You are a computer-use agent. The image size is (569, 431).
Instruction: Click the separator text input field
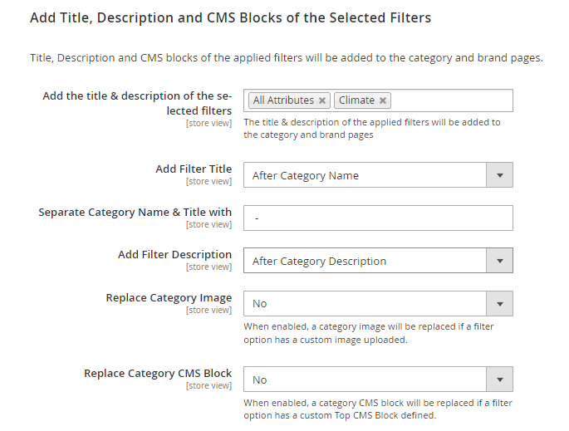point(378,218)
